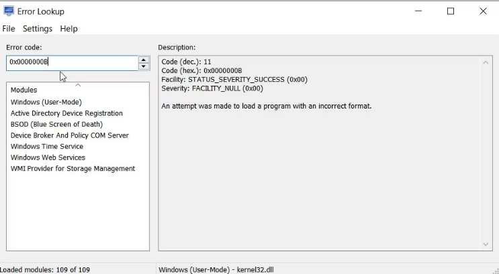Click the Modules column header

[x=24, y=90]
